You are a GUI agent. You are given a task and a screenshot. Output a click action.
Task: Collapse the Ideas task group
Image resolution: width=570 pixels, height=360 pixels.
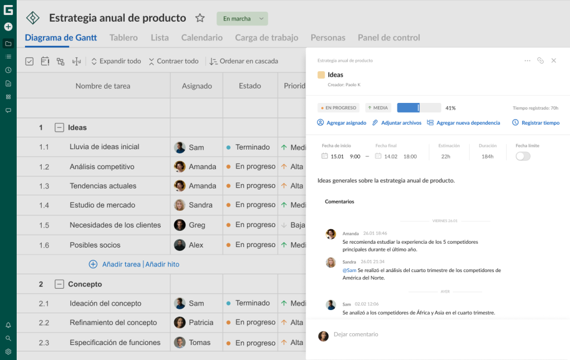pos(59,127)
